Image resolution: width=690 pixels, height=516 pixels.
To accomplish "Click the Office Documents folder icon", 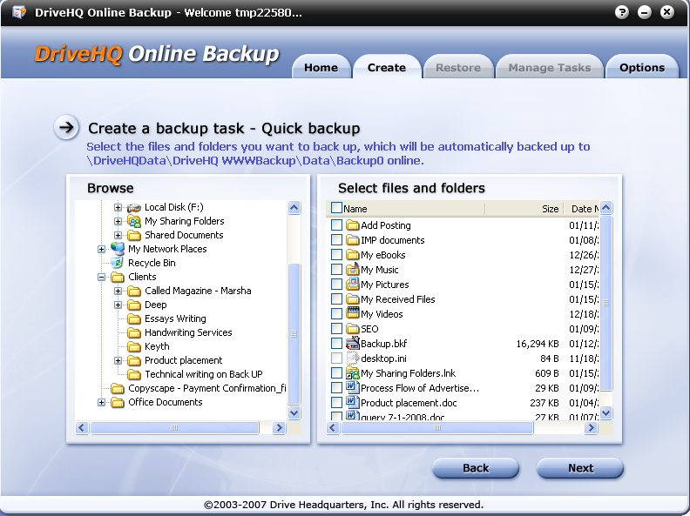I will pos(118,402).
